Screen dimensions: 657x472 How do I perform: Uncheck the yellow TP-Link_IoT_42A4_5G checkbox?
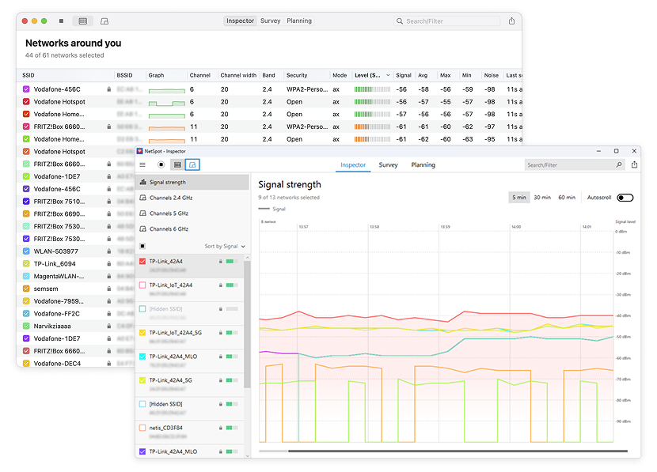(142, 333)
